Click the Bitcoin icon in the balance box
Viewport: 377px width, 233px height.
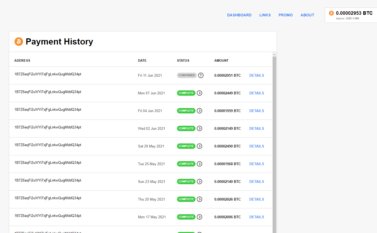click(331, 13)
